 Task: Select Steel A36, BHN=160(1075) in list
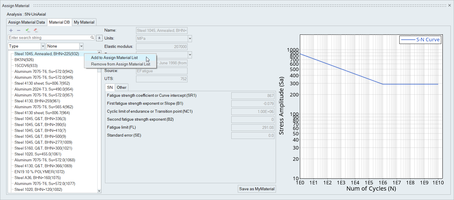click(37, 178)
